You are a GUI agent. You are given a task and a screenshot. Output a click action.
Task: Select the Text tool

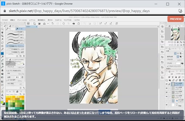(2, 95)
